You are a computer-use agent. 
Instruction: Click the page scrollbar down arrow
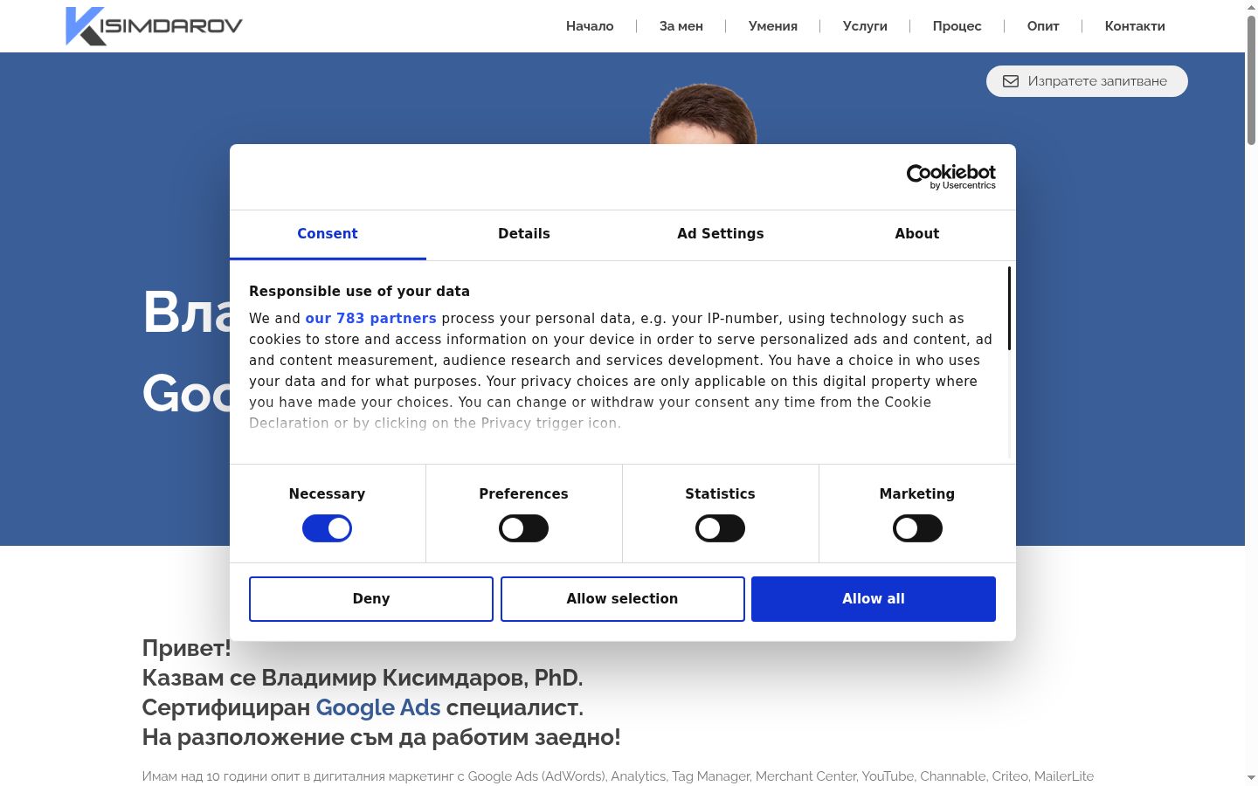tap(1251, 777)
